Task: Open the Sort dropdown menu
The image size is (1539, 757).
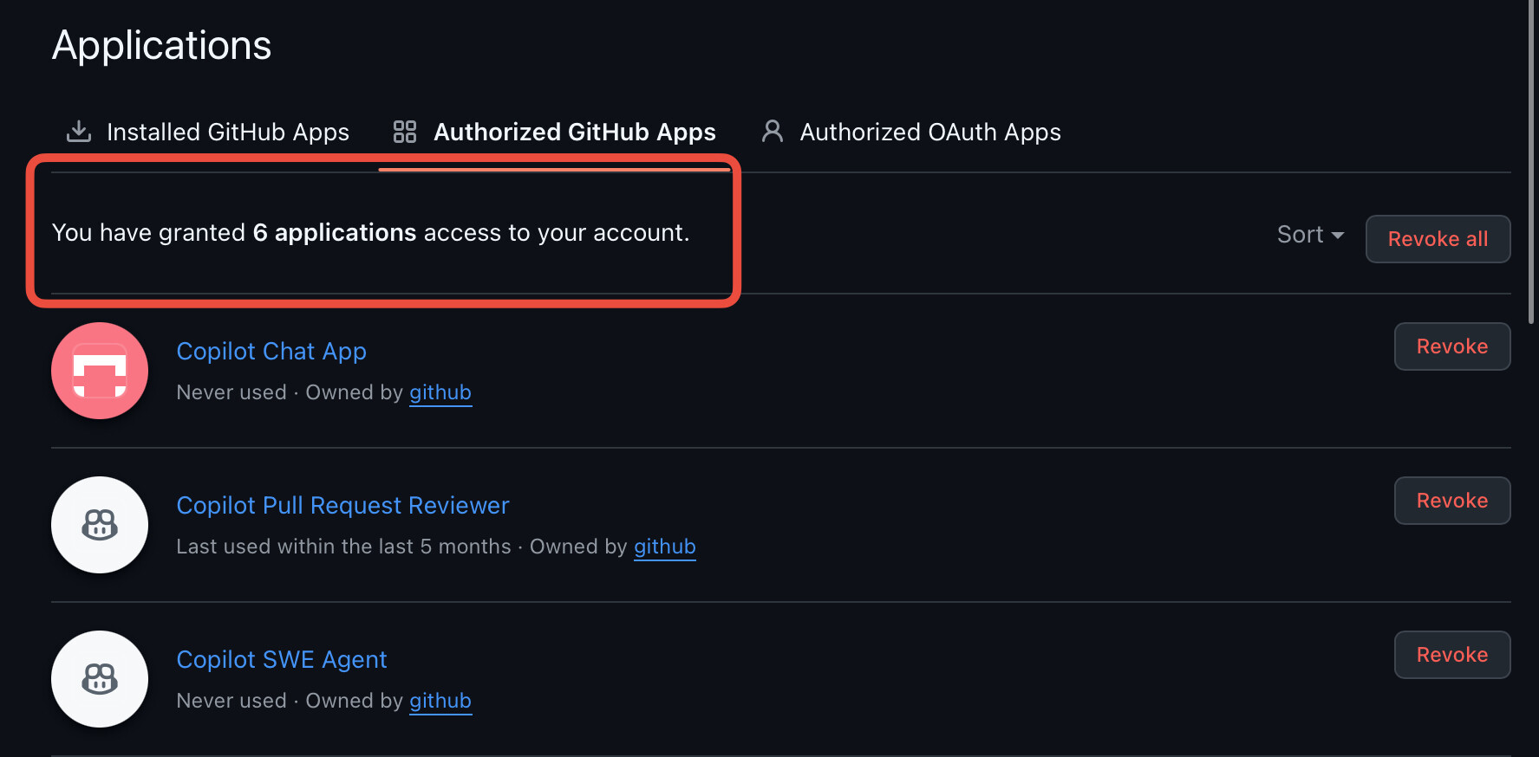Action: pos(1310,235)
